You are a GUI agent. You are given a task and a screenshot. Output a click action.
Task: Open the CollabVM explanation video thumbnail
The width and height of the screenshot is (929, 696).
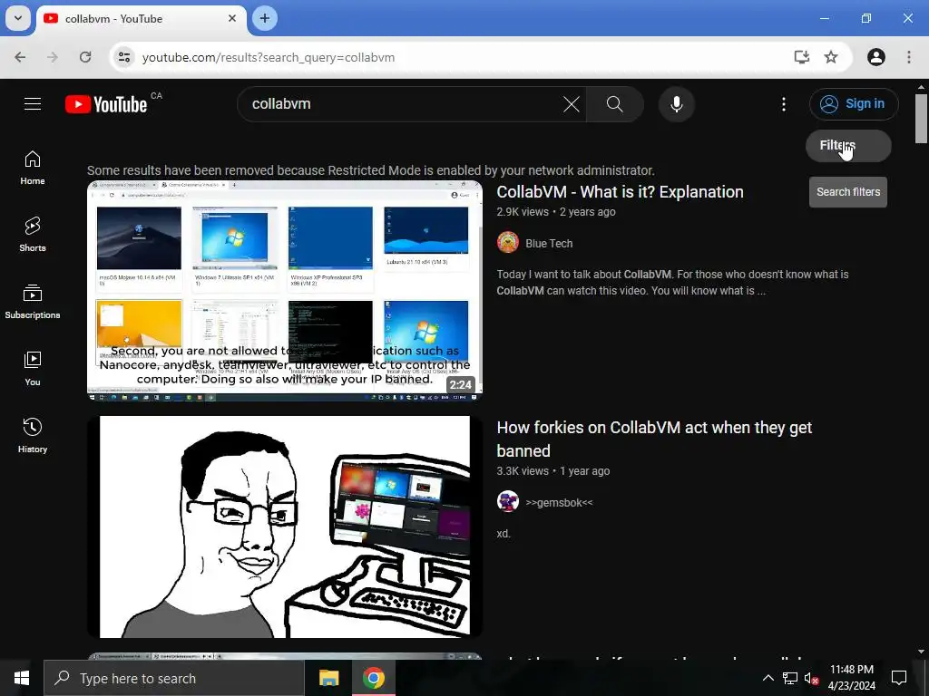[x=285, y=291]
